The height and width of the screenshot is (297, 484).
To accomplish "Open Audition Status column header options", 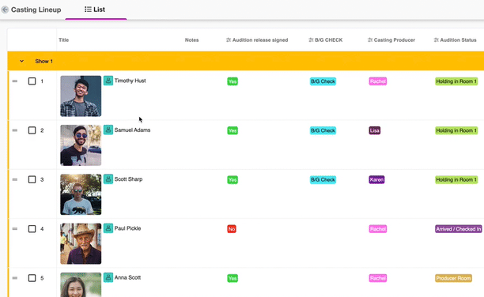I will point(455,40).
